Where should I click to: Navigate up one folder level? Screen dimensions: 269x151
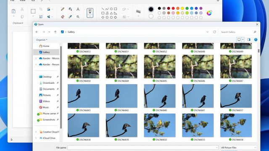(x=55, y=32)
